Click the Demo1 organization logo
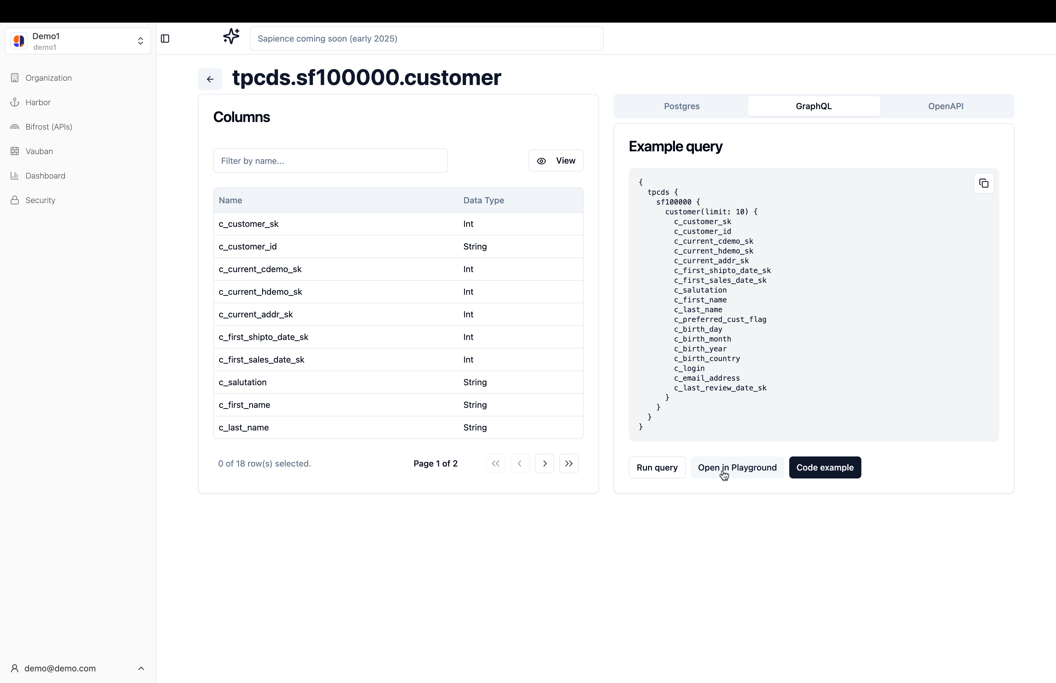This screenshot has width=1056, height=683. point(19,41)
